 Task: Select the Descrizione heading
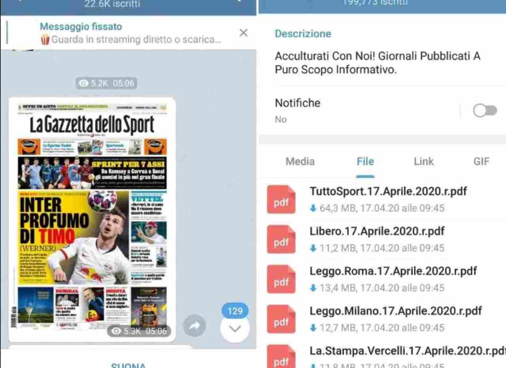click(303, 34)
